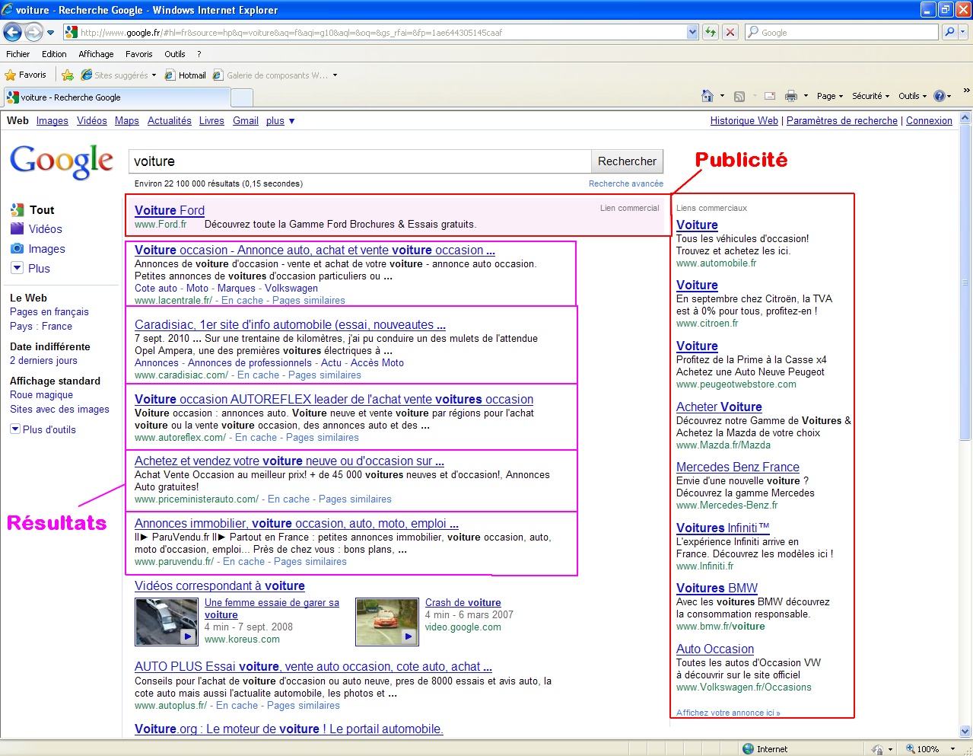This screenshot has height=756, width=973.
Task: Open the address bar history dropdown
Action: 692,32
